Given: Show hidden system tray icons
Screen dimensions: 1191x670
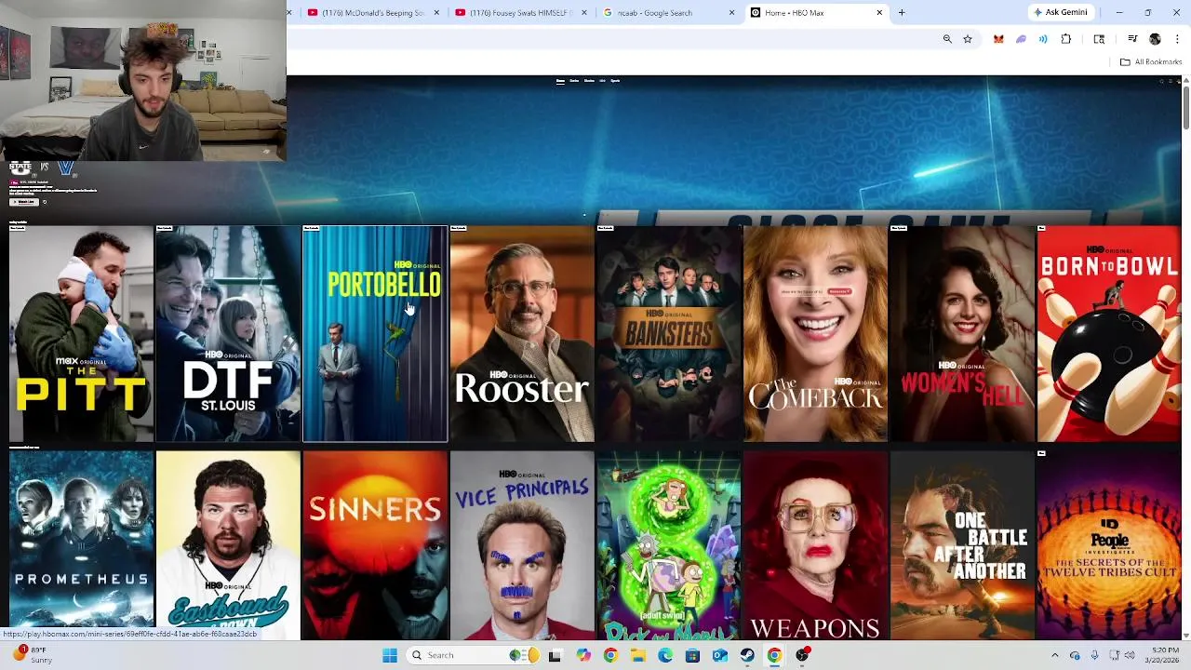Looking at the screenshot, I should click(1054, 655).
